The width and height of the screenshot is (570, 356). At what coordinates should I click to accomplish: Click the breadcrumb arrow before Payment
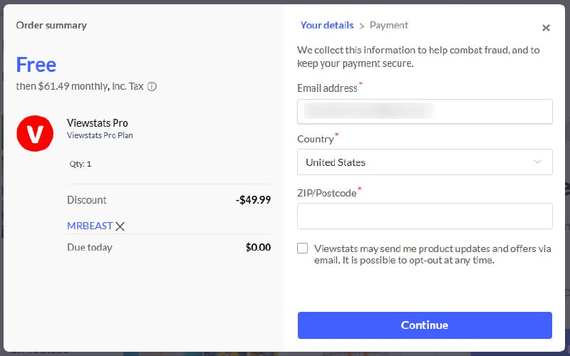(362, 26)
